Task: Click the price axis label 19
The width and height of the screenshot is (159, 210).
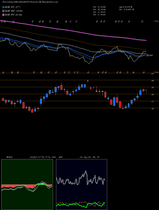Action: 152,88
